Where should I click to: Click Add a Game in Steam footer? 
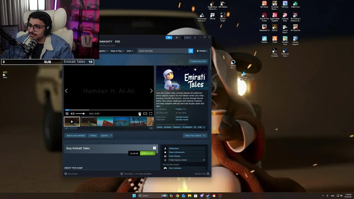[x=71, y=174]
